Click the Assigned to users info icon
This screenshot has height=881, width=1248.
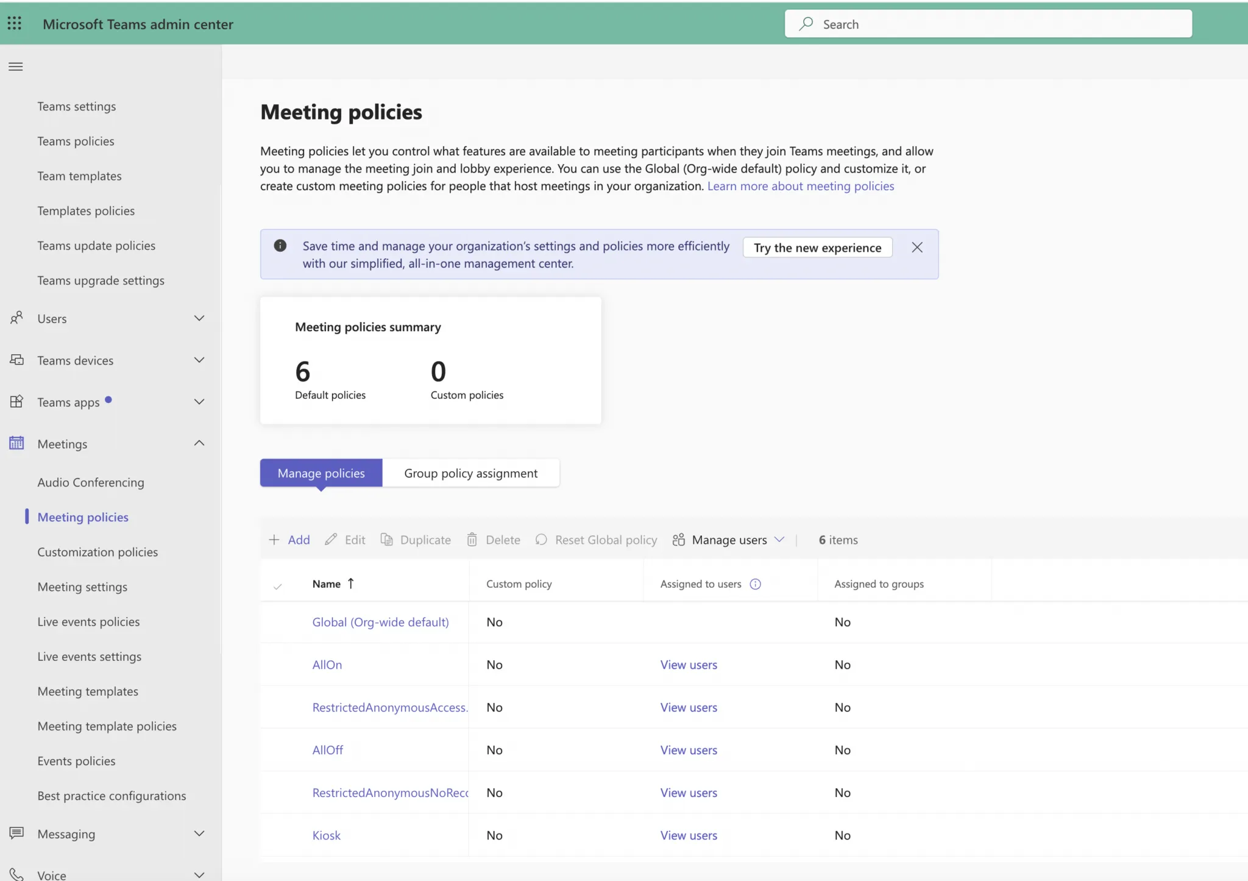click(x=755, y=584)
